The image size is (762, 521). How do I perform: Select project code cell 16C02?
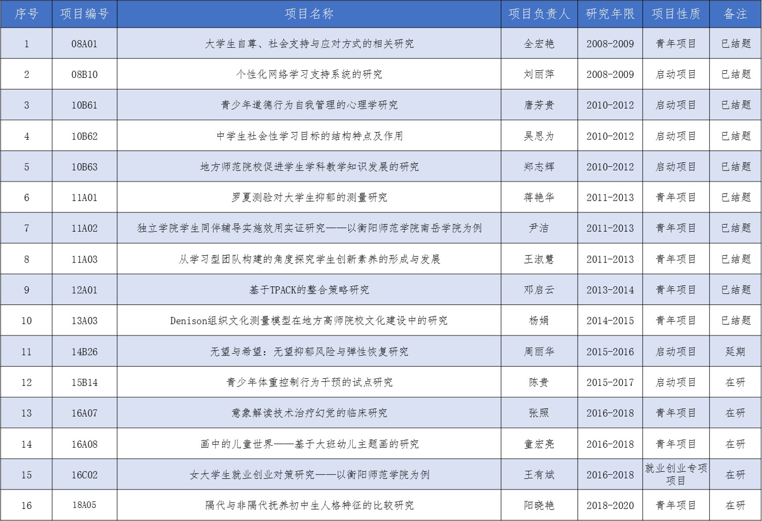(85, 474)
